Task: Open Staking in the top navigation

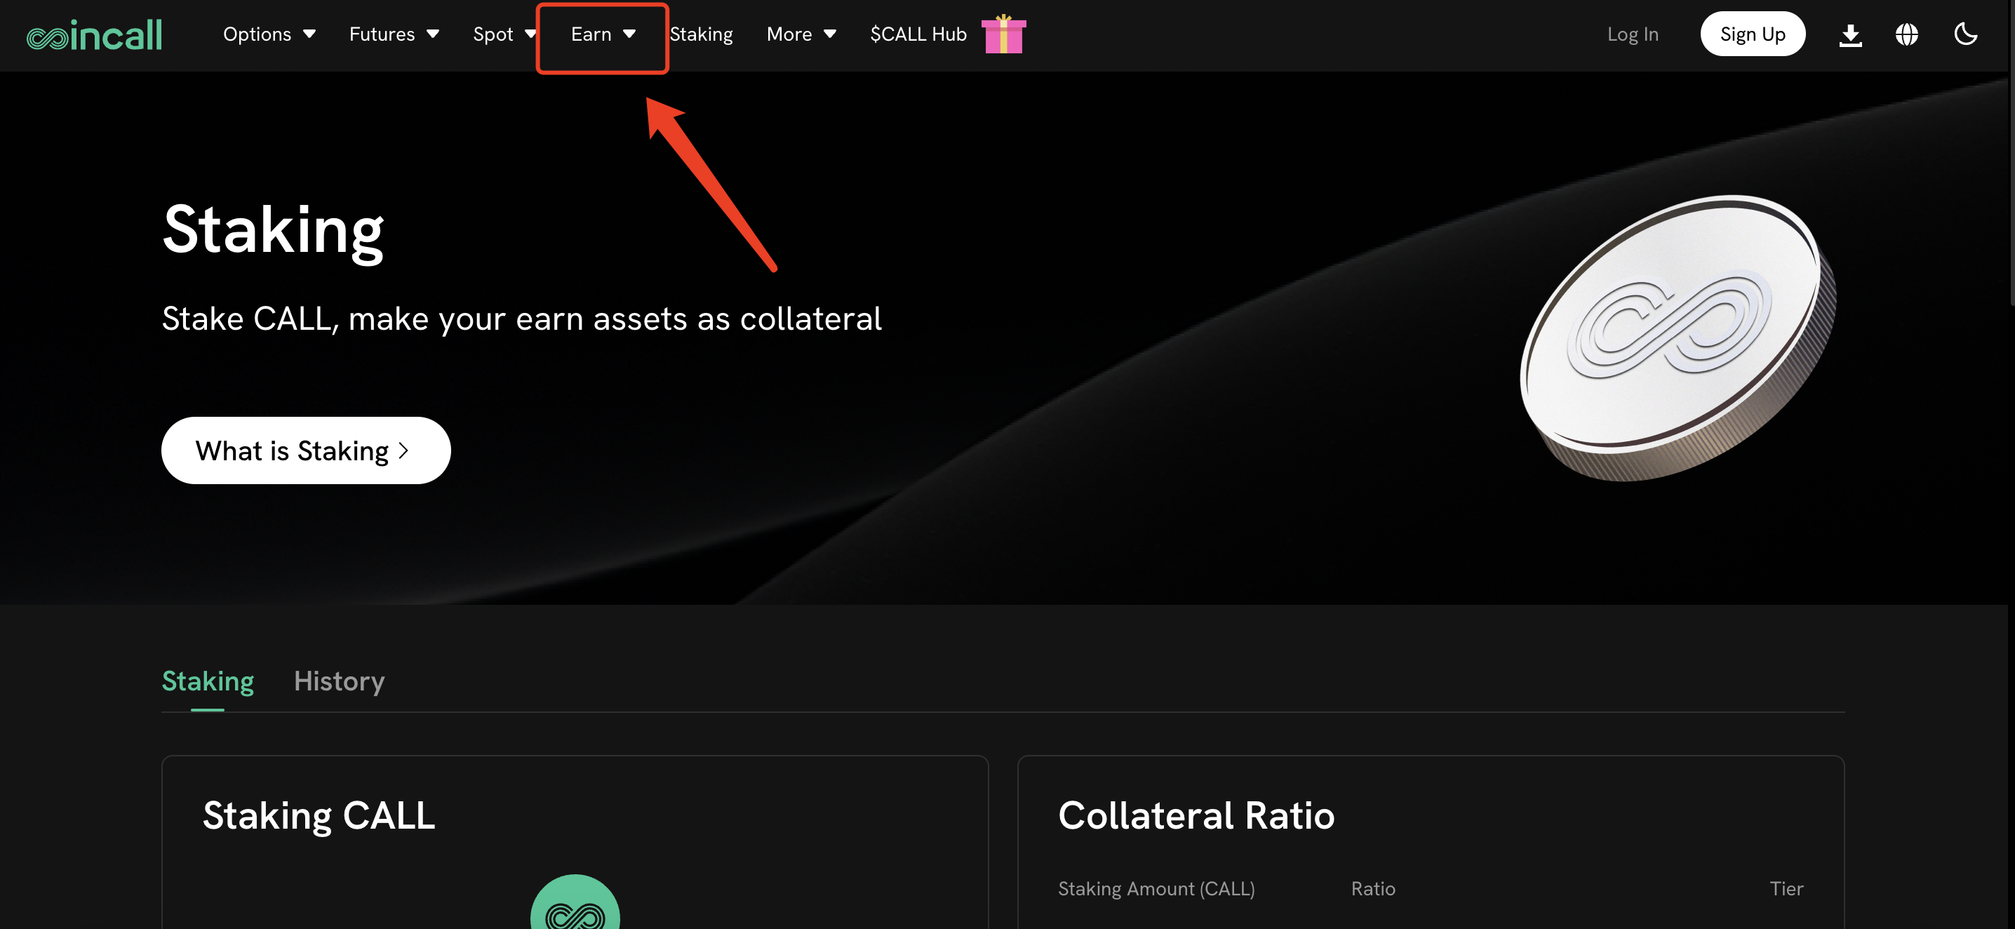Action: [702, 34]
